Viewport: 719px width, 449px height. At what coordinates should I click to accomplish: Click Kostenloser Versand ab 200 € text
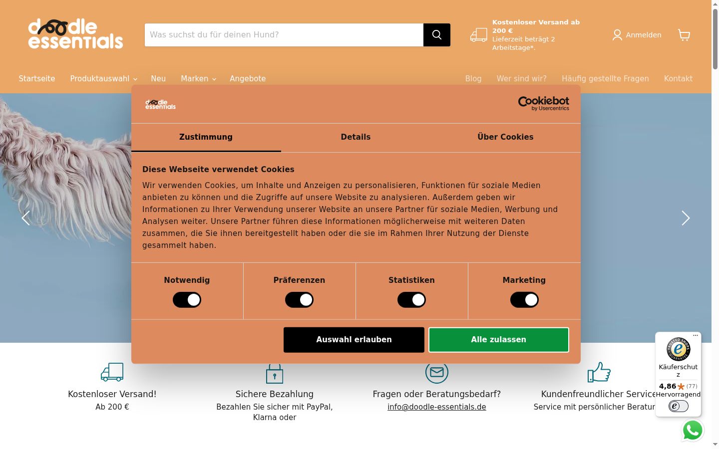(536, 26)
